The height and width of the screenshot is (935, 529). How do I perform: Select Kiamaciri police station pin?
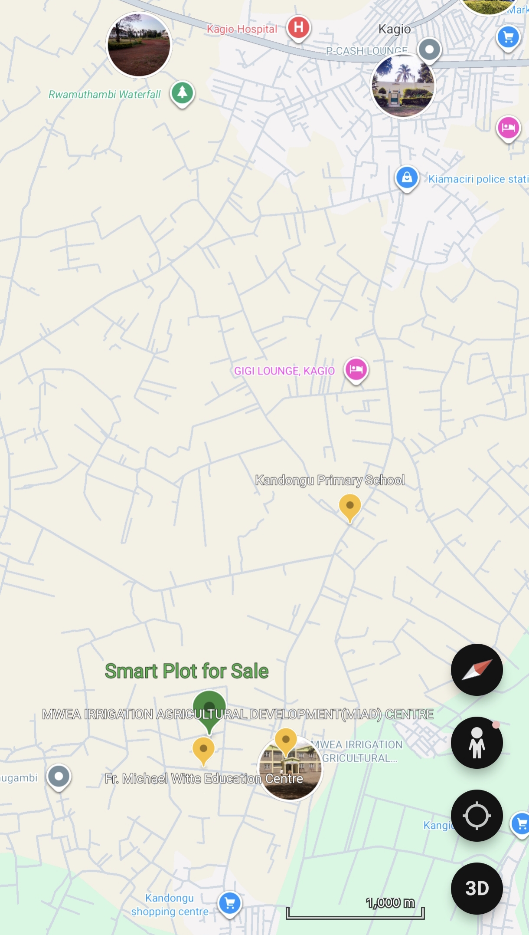coord(407,178)
